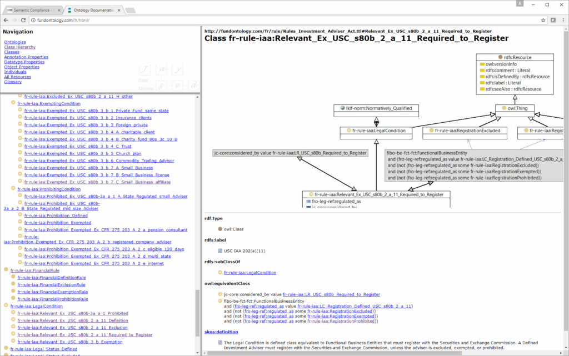Click the extension icon beside the bookmark star
Screen dimensions: 569x356
pos(553,21)
